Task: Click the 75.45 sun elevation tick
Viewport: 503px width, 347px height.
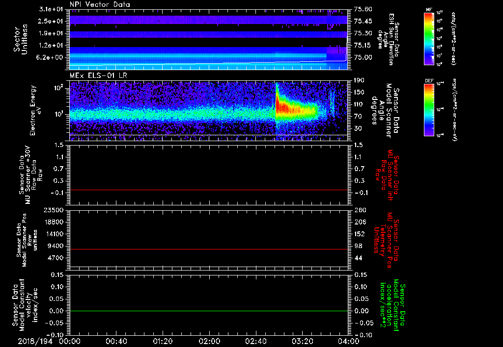Action: pos(363,21)
